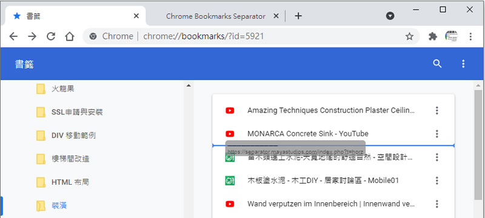
Task: Click YouTube favicon of Wand verputzen bookmark
Action: coord(230,204)
